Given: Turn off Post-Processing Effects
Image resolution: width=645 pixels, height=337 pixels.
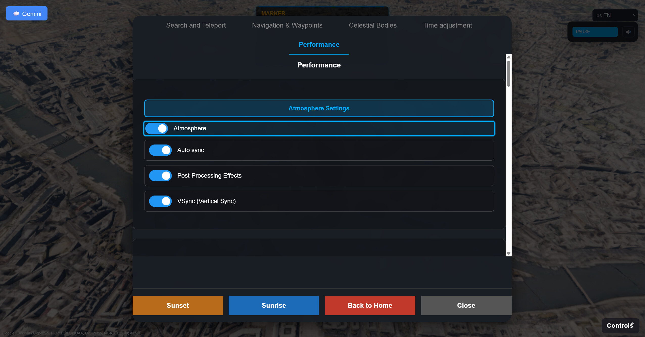Looking at the screenshot, I should point(160,176).
